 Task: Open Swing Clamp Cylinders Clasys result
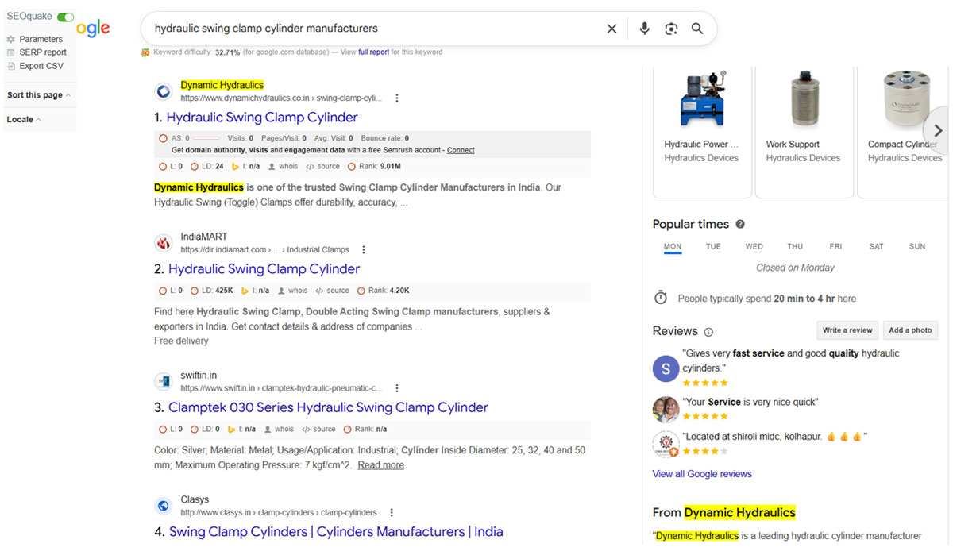[x=336, y=532]
